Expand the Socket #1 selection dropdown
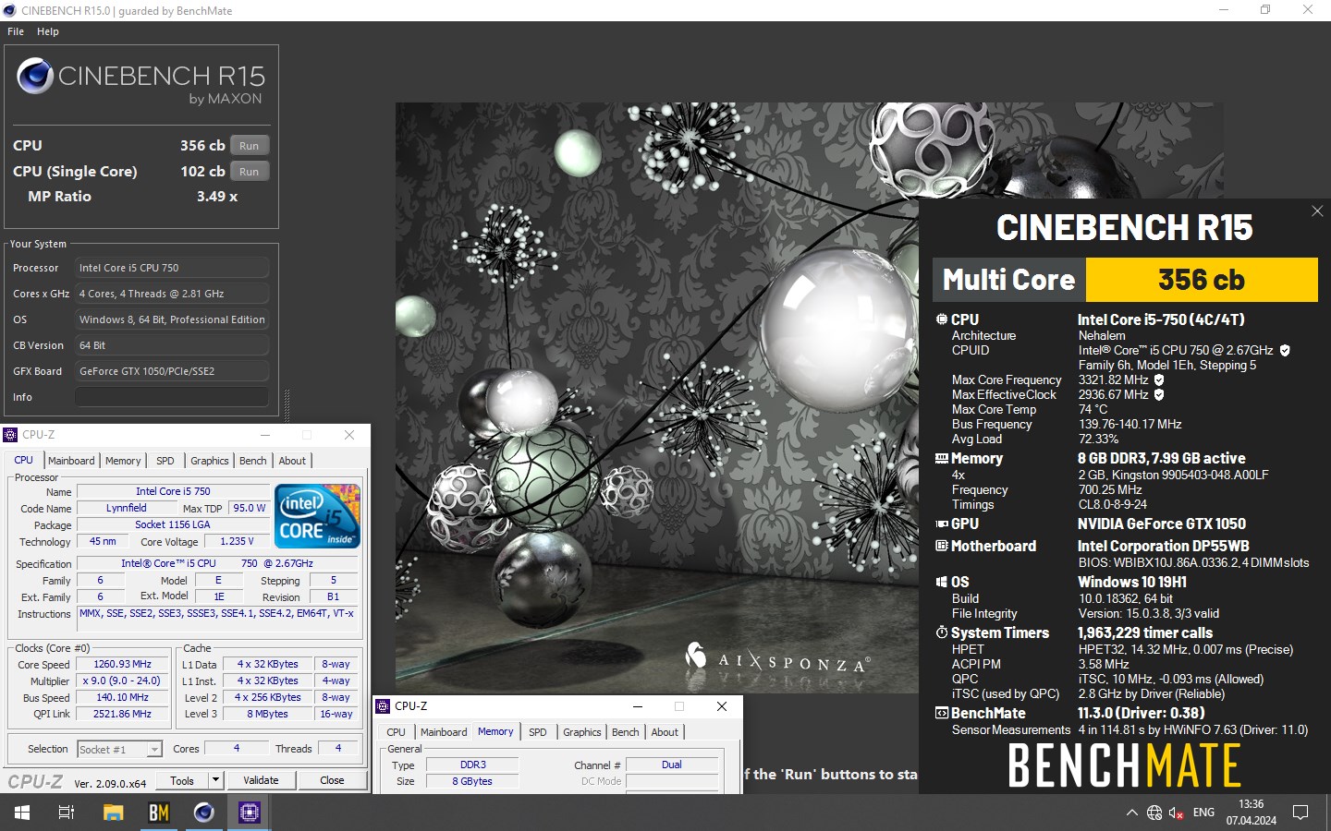Viewport: 1331px width, 831px height. click(x=154, y=750)
